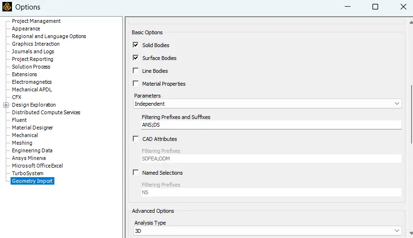Screen dimensions: 413x238
Task: Click the Ansys Options title bar icon
Action: [x=7, y=7]
